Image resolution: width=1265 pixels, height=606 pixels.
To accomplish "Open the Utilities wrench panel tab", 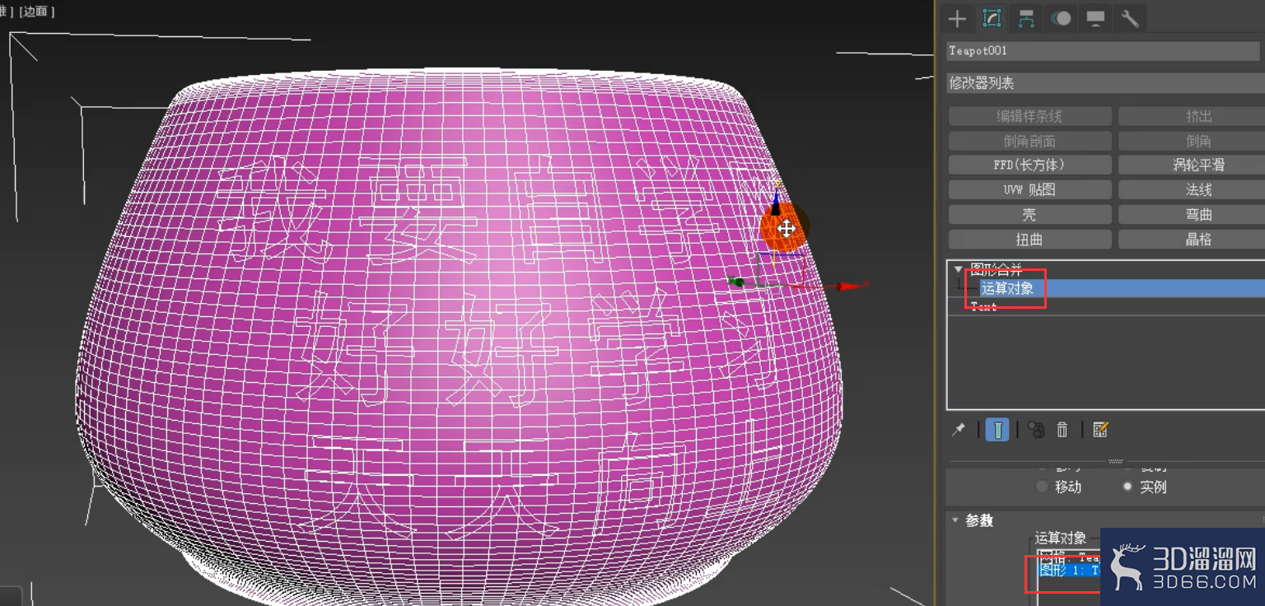I will [x=1130, y=19].
